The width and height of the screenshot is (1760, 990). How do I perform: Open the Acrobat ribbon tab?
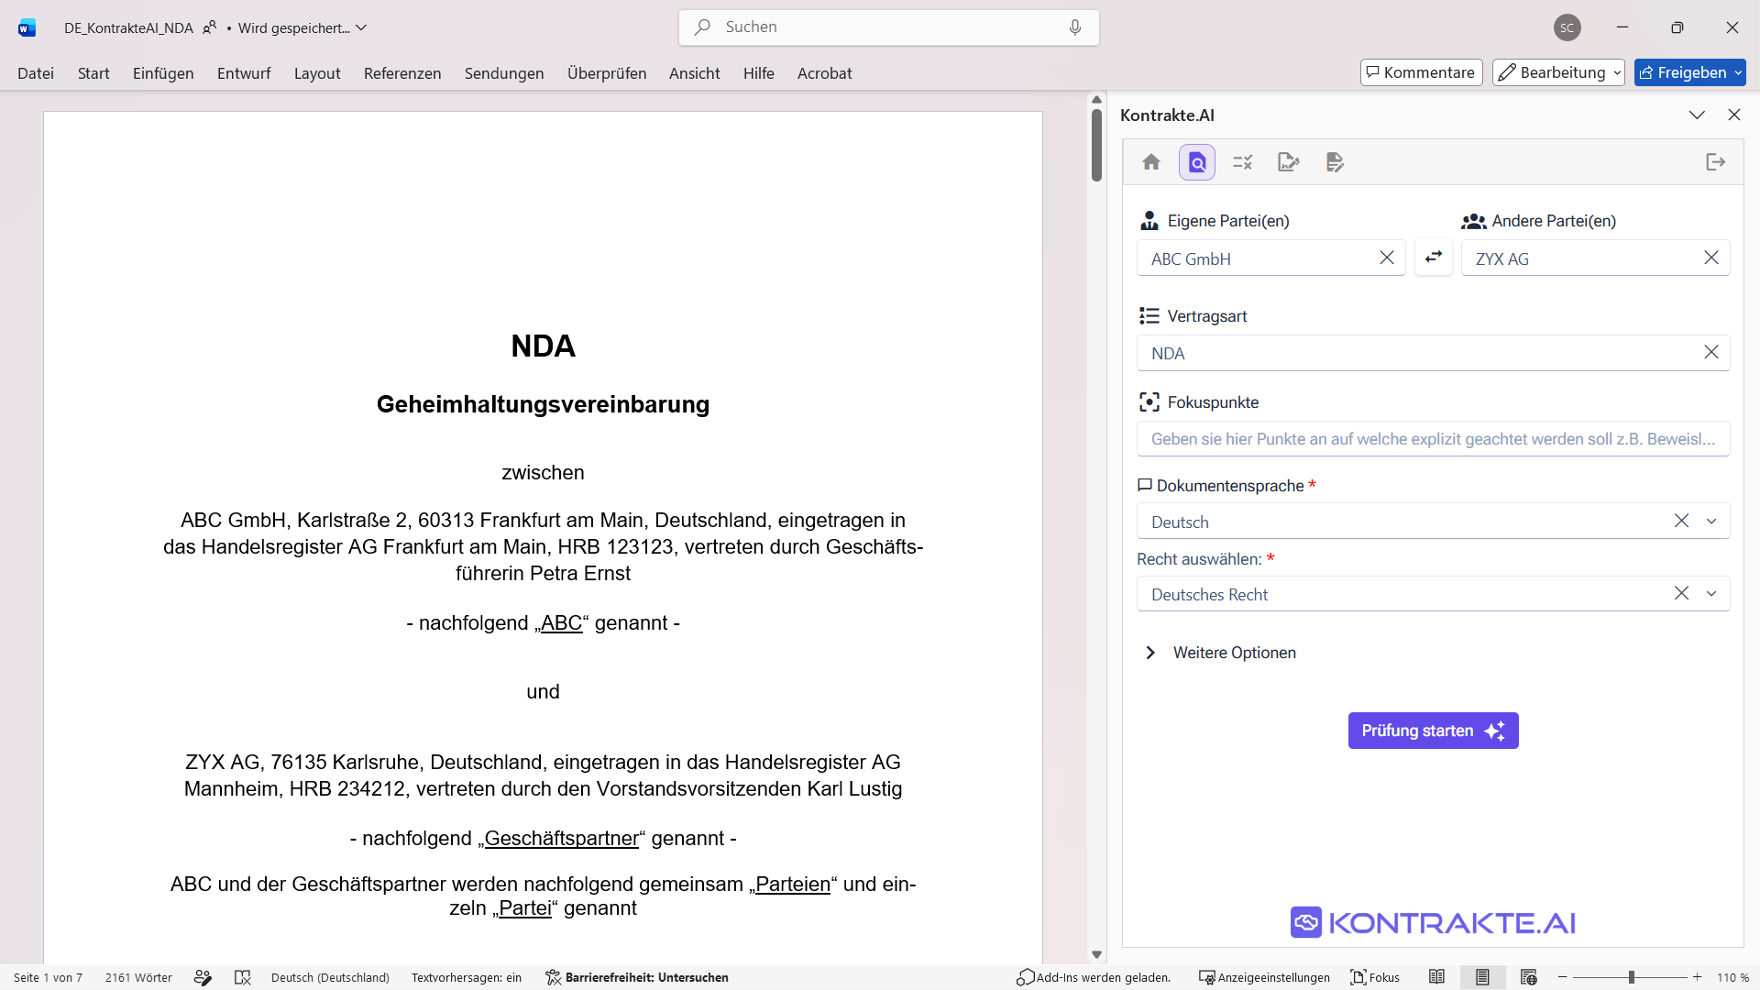coord(825,73)
